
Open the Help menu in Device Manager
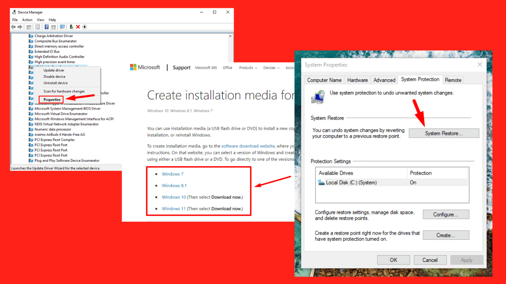coord(52,20)
